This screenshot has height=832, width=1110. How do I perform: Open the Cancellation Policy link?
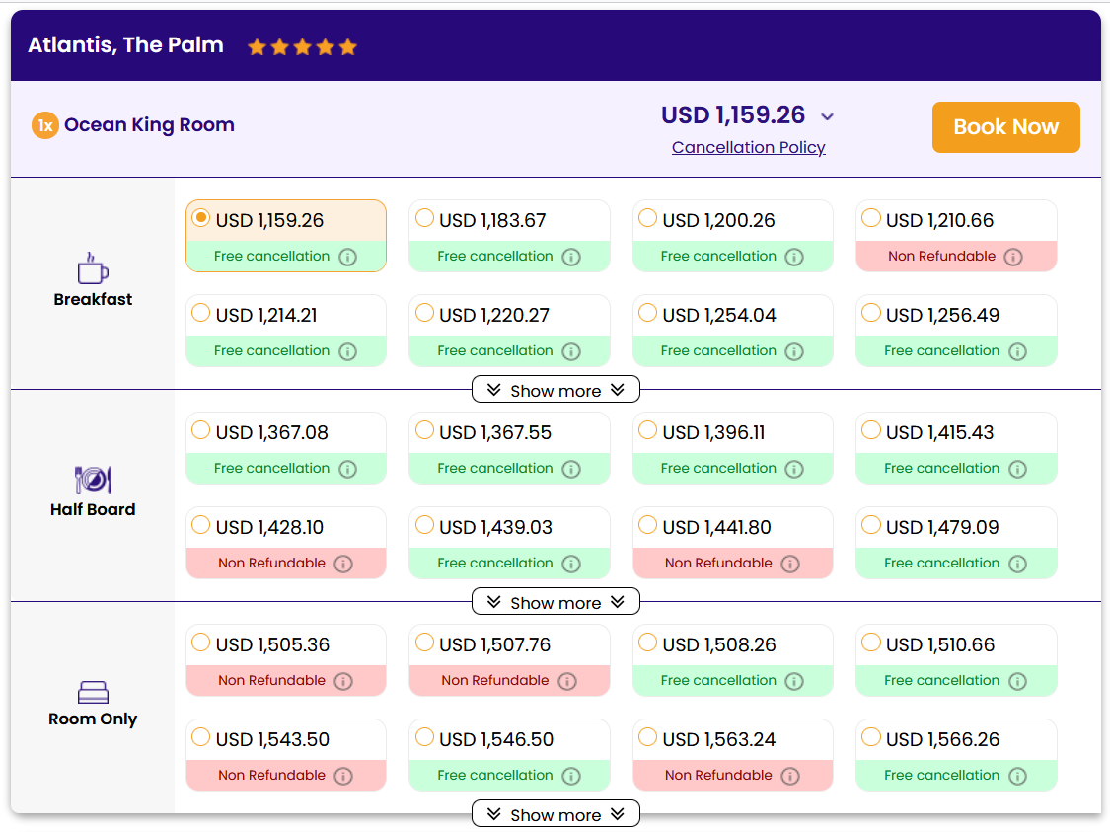(x=748, y=147)
